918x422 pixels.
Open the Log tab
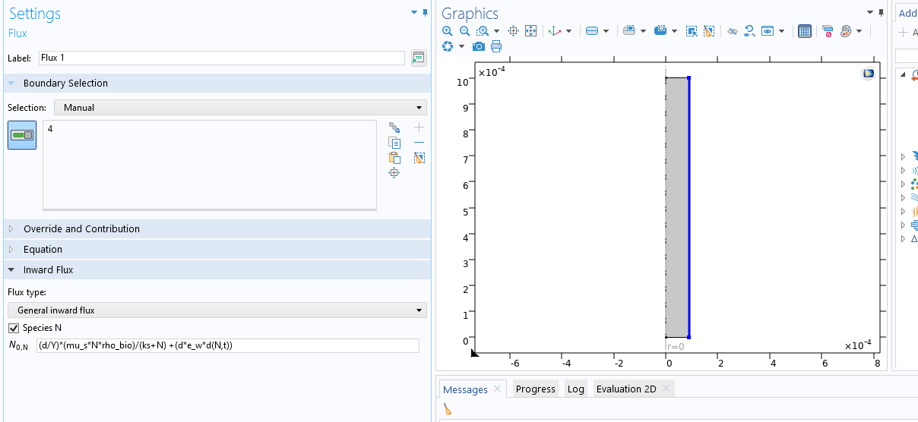click(x=575, y=389)
